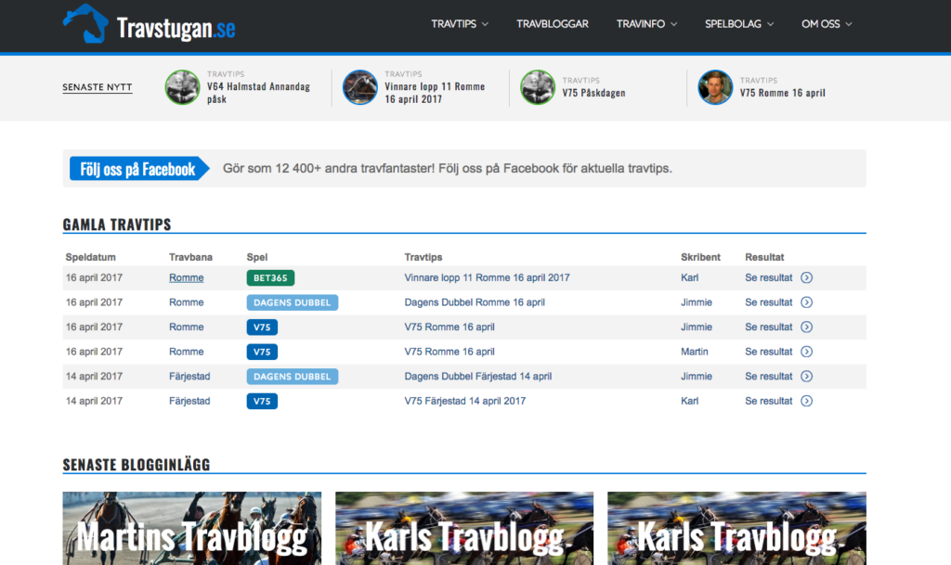This screenshot has width=951, height=565.
Task: Open the V64 Halmstad news avatar
Action: click(x=182, y=87)
